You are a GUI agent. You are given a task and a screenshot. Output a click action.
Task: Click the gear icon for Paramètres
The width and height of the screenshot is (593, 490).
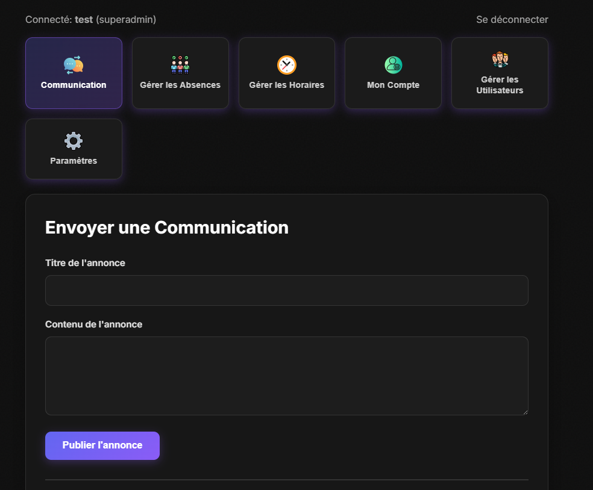(x=74, y=141)
